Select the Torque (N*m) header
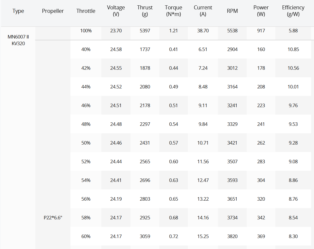The image size is (314, 249). pyautogui.click(x=173, y=11)
